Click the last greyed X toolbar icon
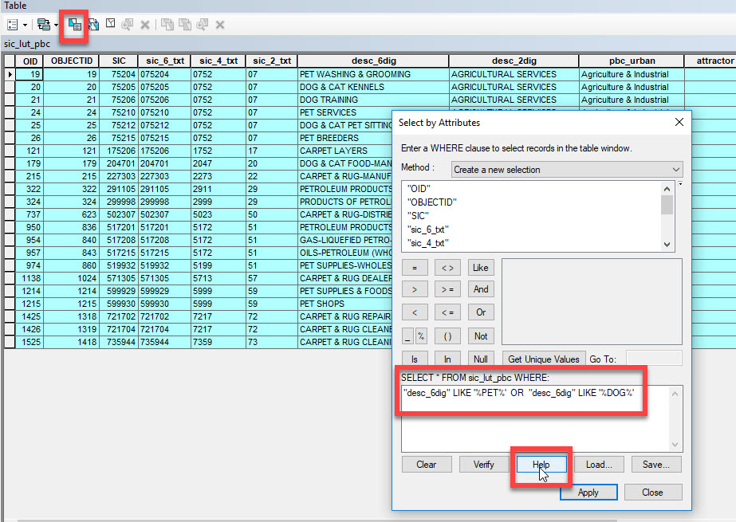 click(219, 25)
